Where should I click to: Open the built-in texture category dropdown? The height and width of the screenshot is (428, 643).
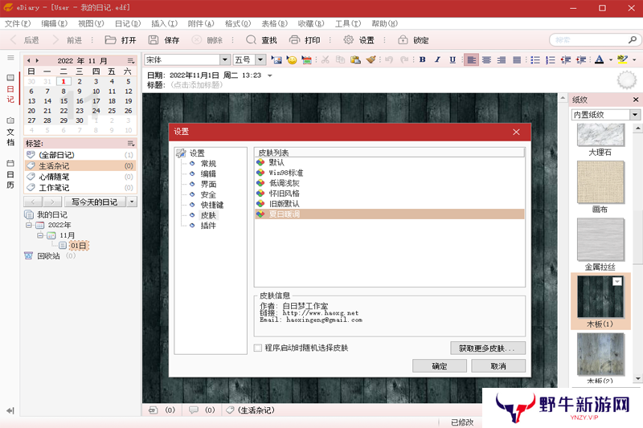pyautogui.click(x=635, y=115)
